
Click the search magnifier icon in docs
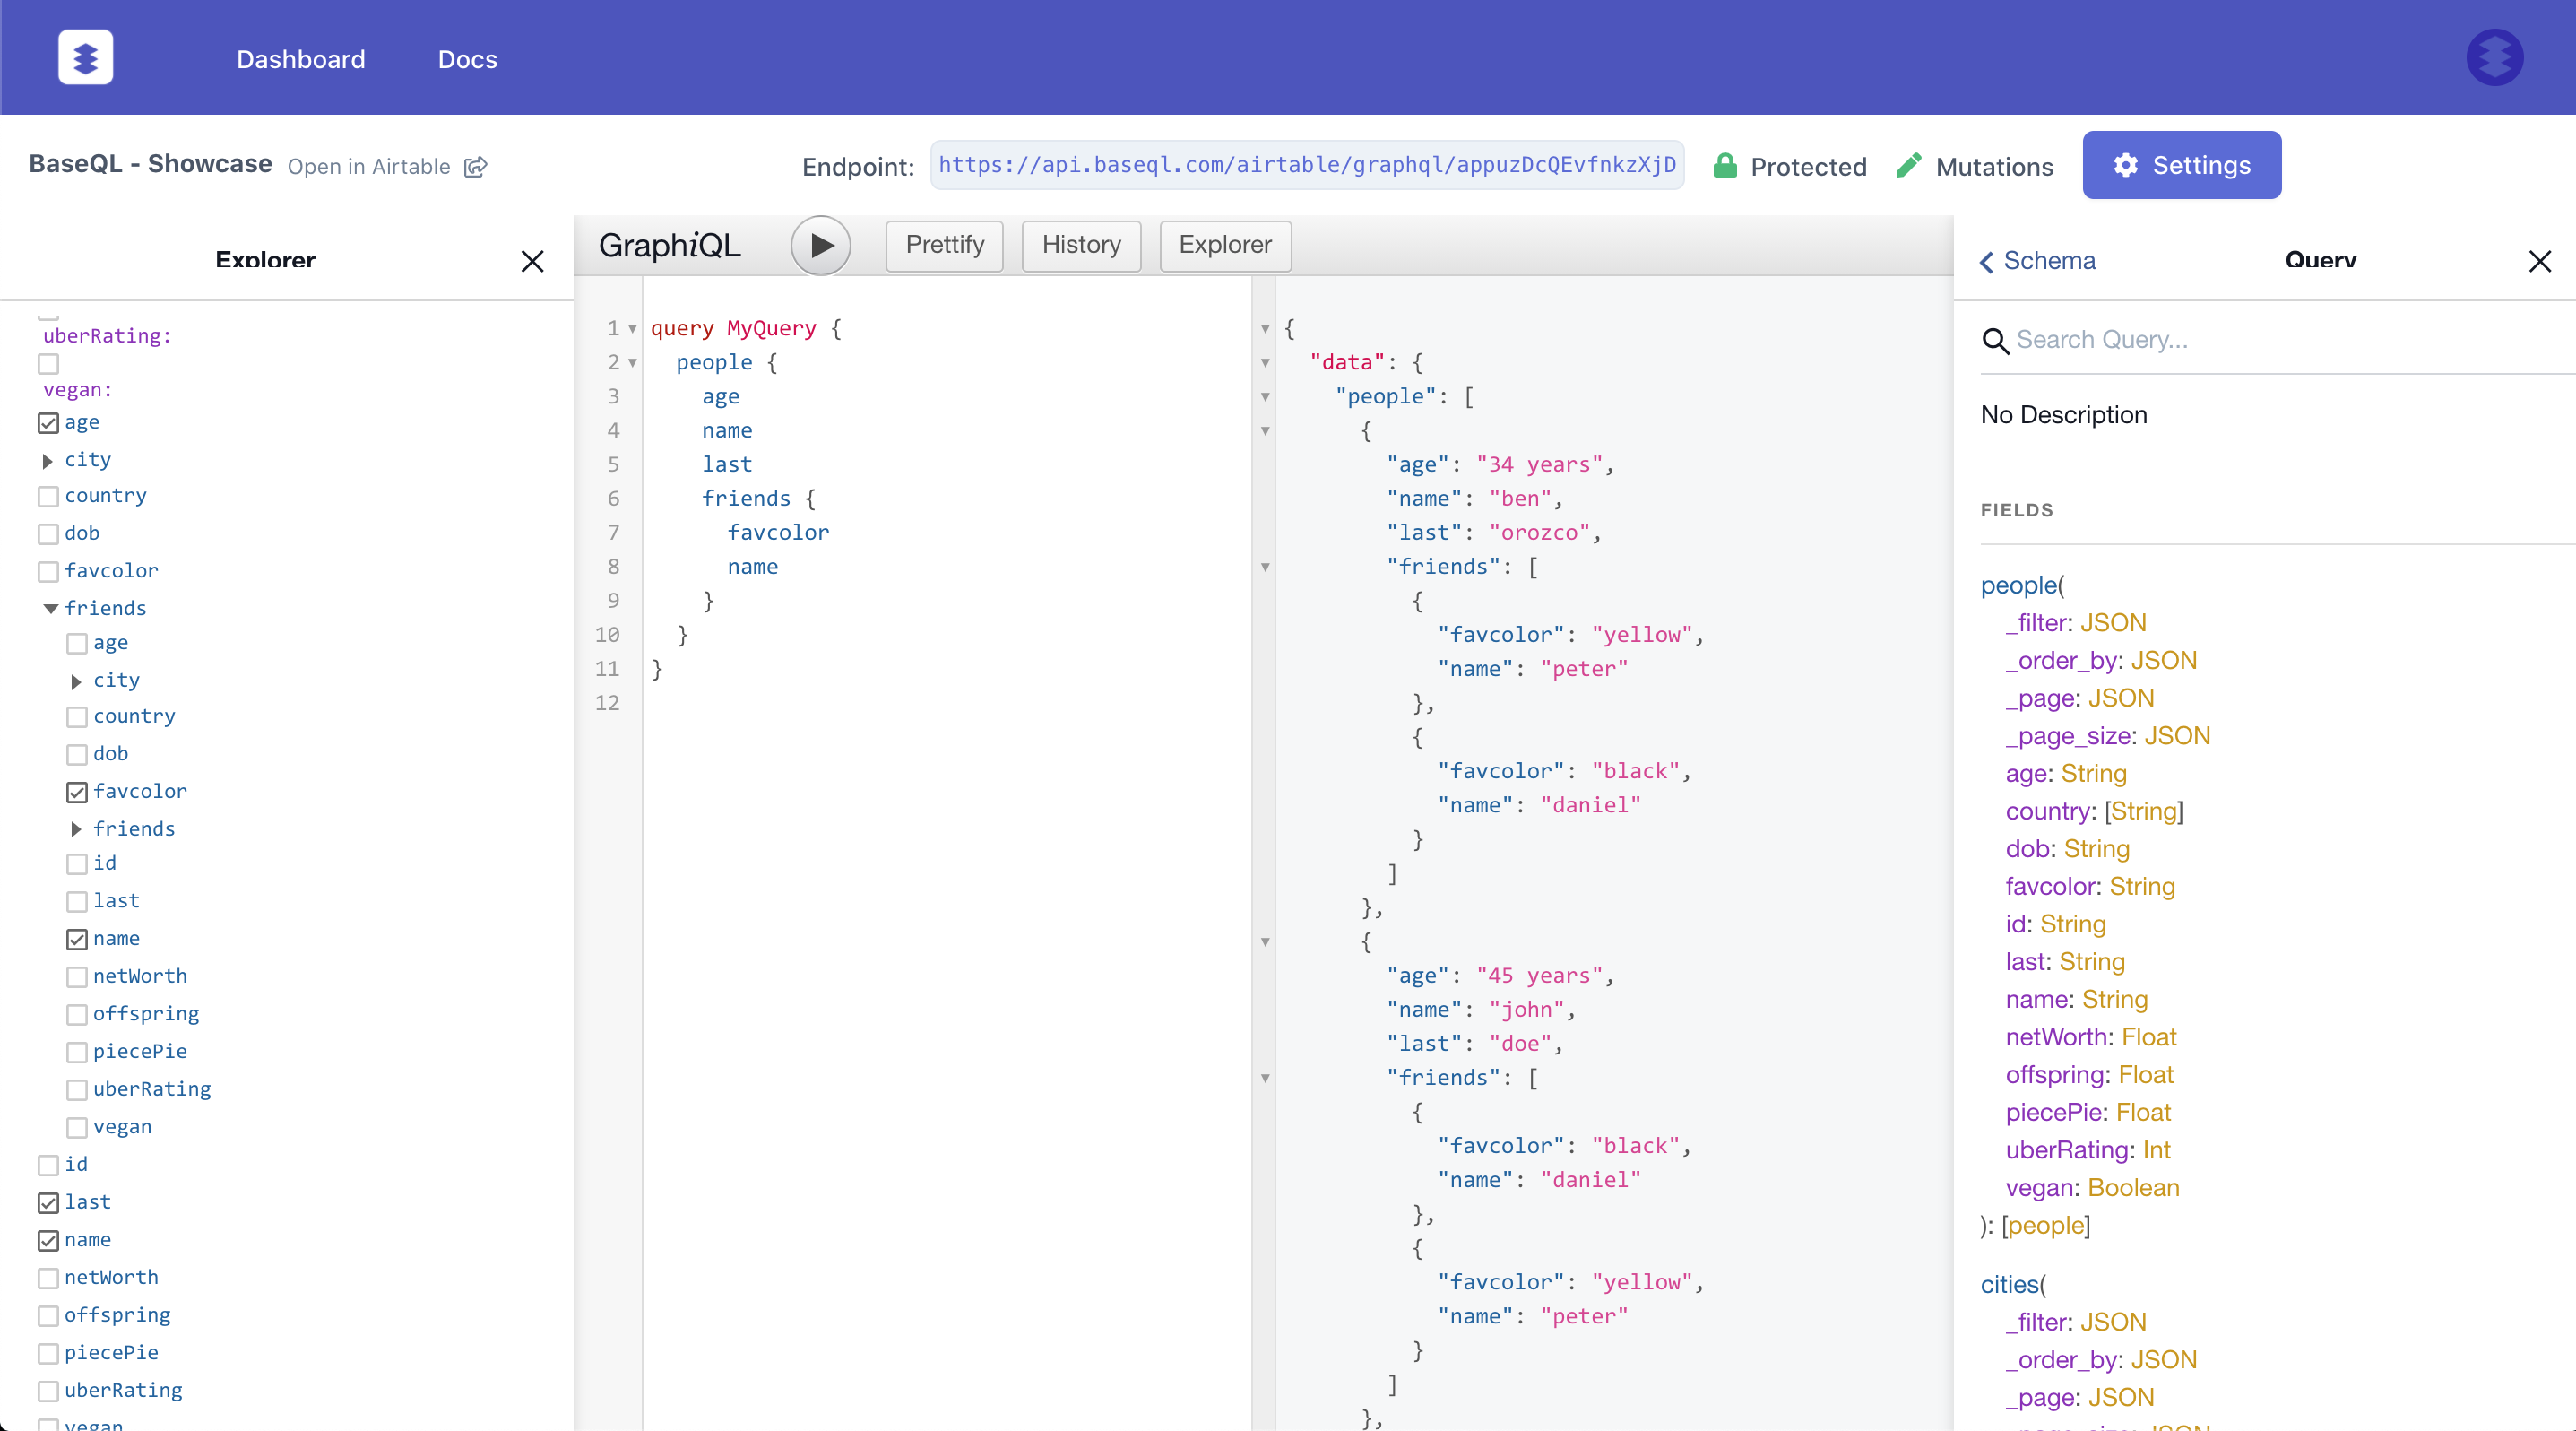coord(1995,341)
